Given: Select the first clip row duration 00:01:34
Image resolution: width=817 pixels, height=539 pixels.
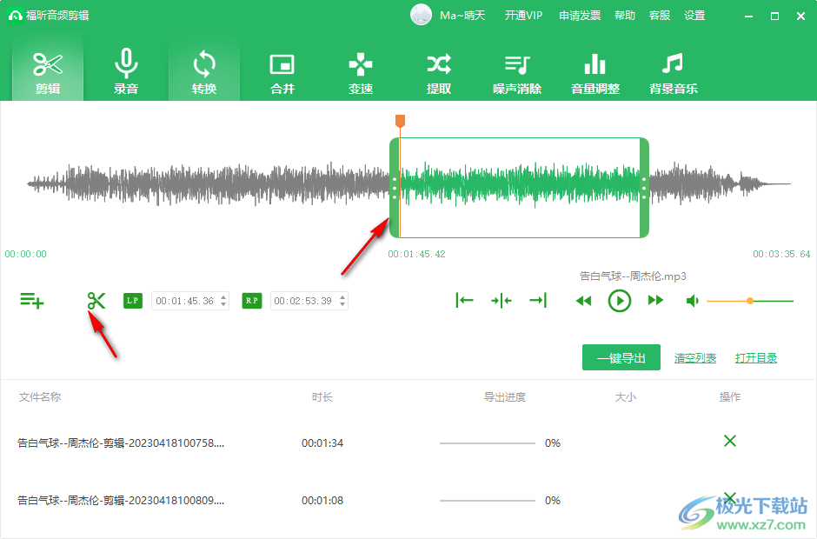Looking at the screenshot, I should pos(322,443).
